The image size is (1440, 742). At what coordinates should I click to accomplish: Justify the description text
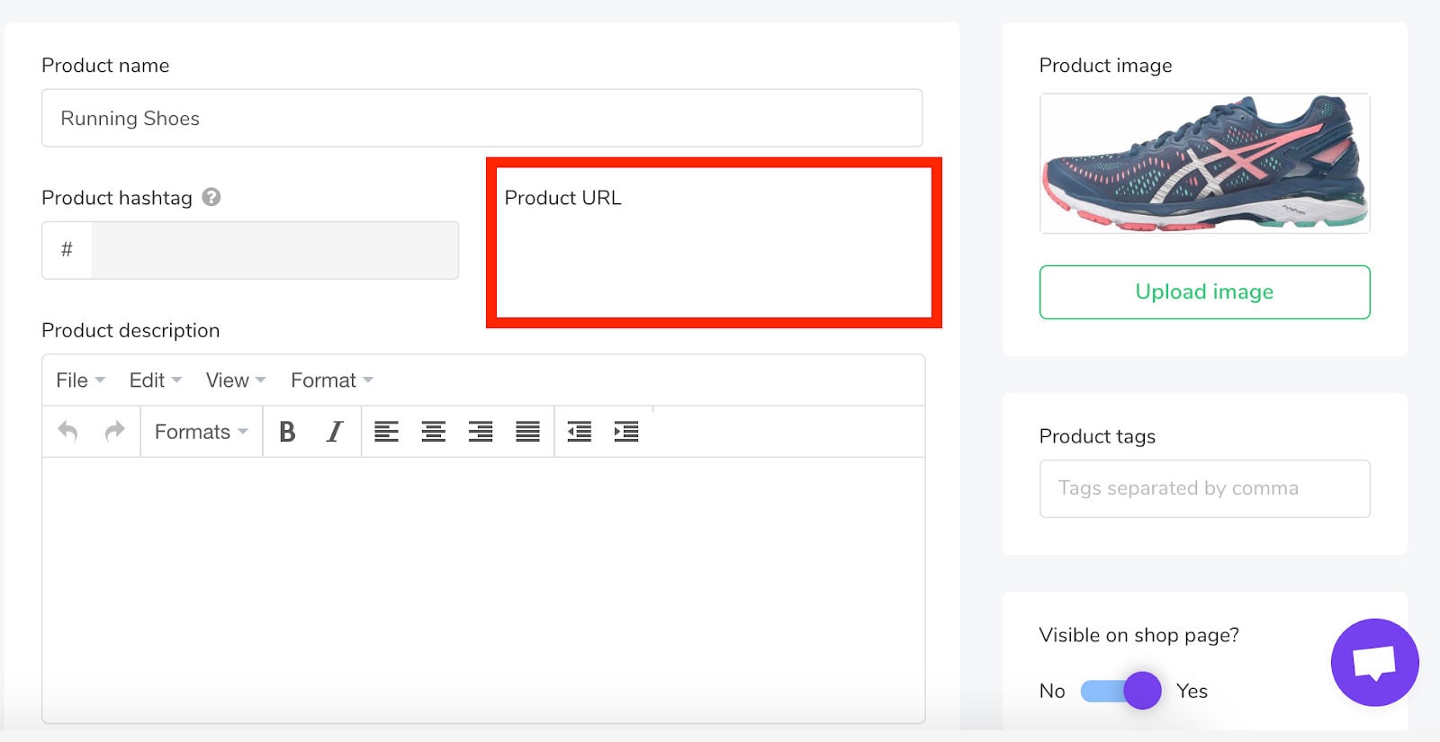point(527,432)
